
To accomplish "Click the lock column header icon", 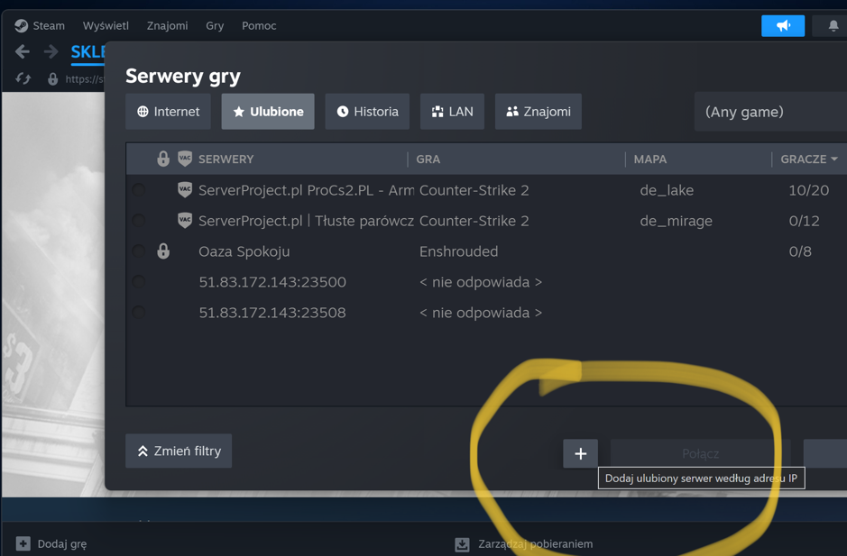I will (x=163, y=160).
